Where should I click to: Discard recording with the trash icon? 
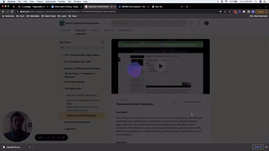click(63, 137)
